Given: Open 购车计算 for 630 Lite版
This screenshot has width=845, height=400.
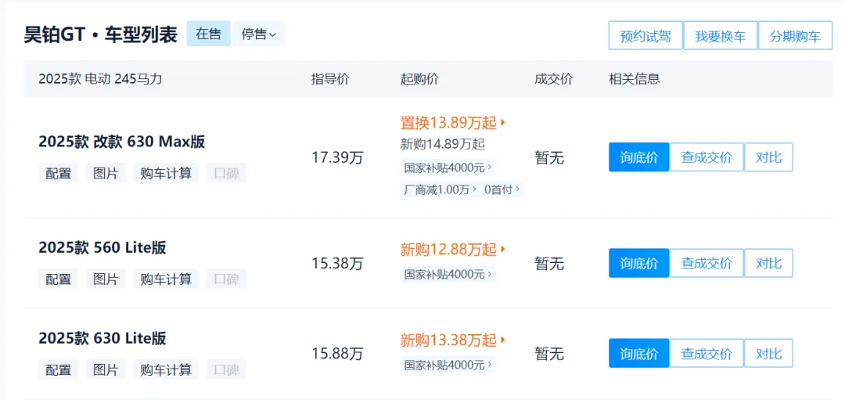Looking at the screenshot, I should (x=165, y=369).
